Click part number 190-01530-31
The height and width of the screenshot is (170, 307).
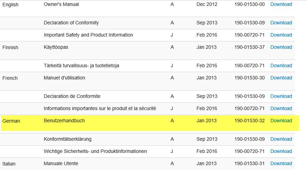tap(250, 164)
